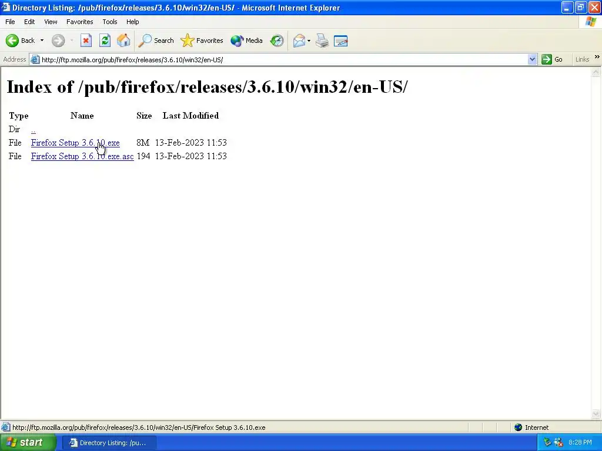Click the green Go button

click(x=552, y=59)
